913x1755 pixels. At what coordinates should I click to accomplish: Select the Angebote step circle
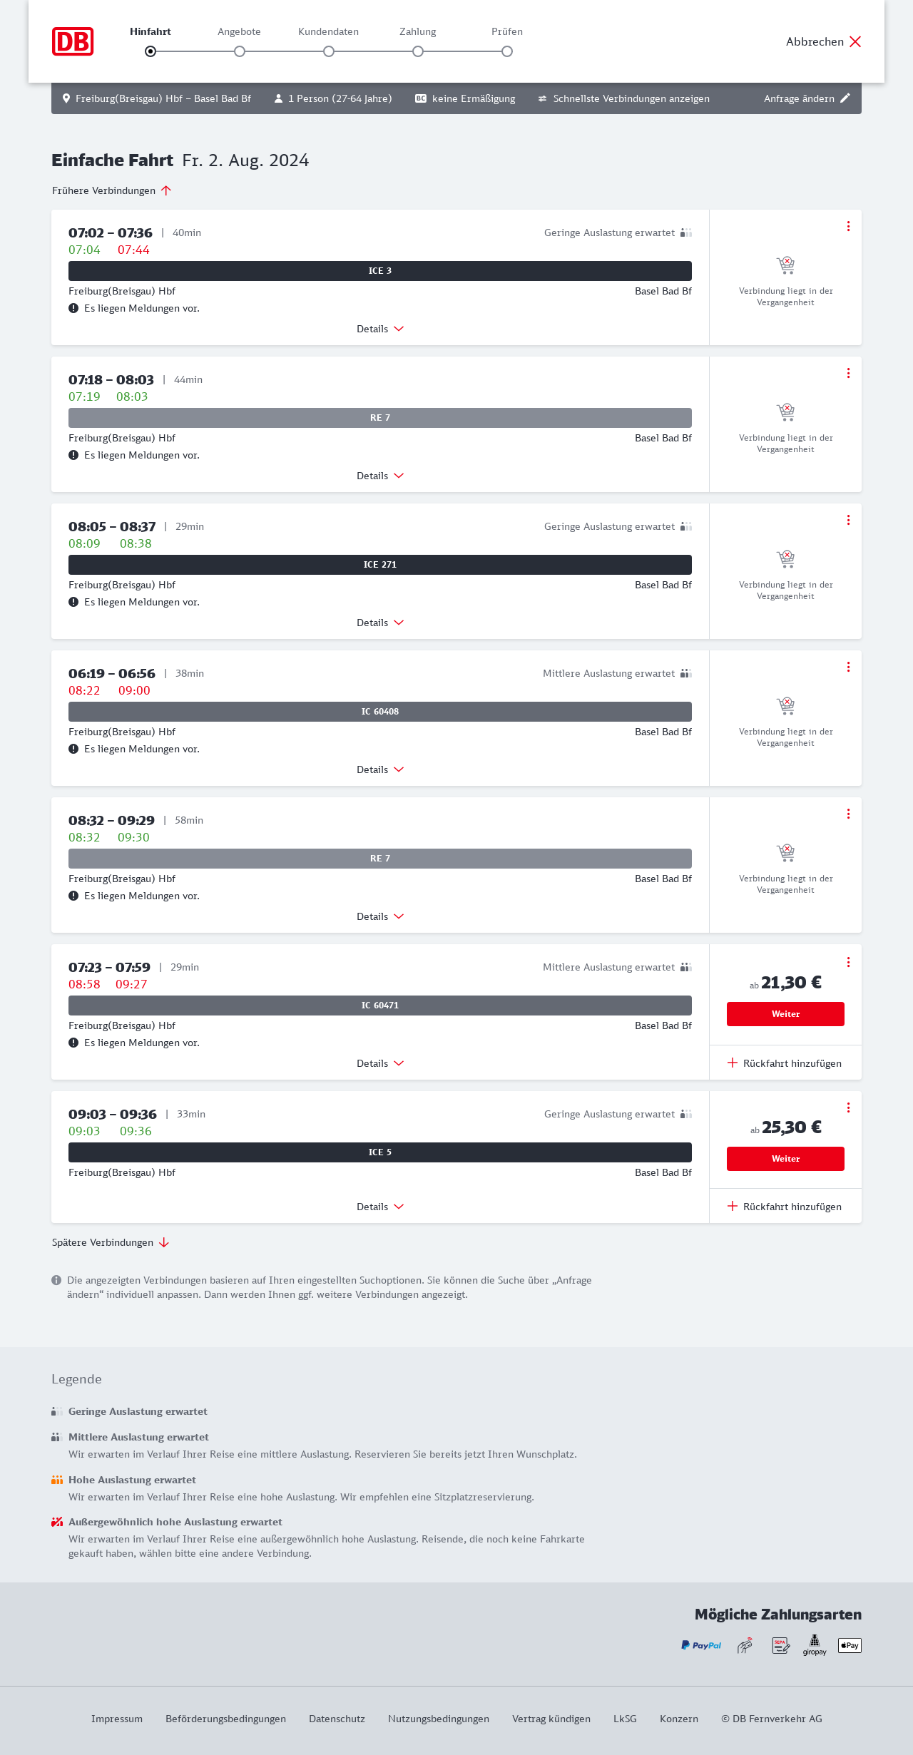(x=240, y=51)
